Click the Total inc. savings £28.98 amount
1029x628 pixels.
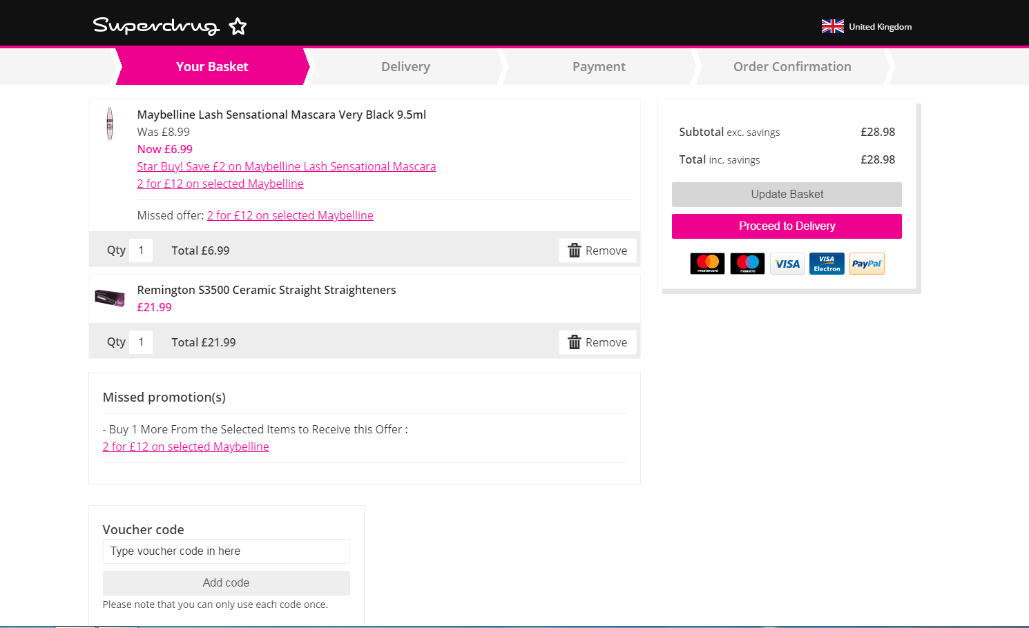point(878,159)
